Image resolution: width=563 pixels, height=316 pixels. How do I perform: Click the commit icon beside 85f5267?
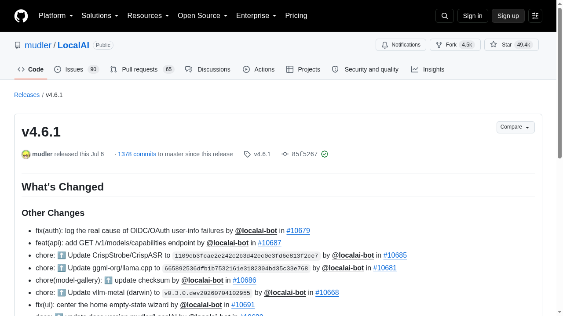coord(285,154)
